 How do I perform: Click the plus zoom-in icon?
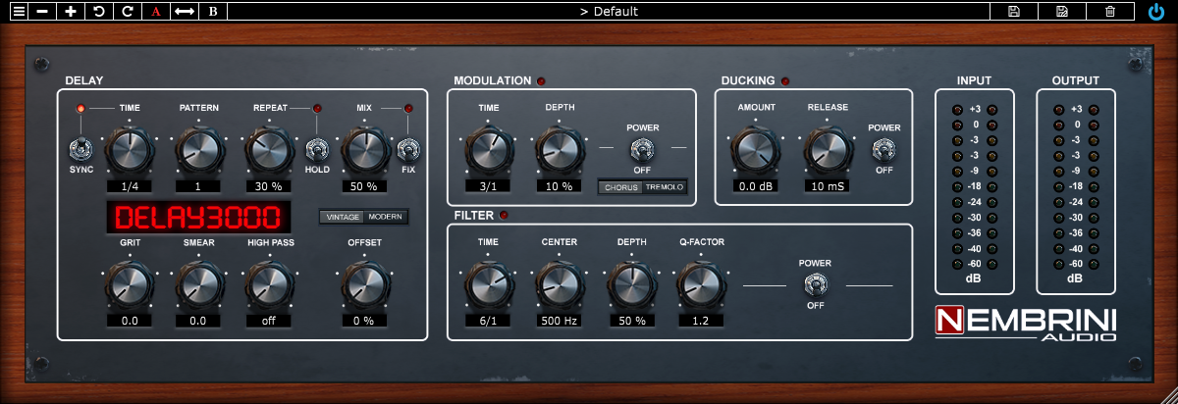(x=71, y=12)
